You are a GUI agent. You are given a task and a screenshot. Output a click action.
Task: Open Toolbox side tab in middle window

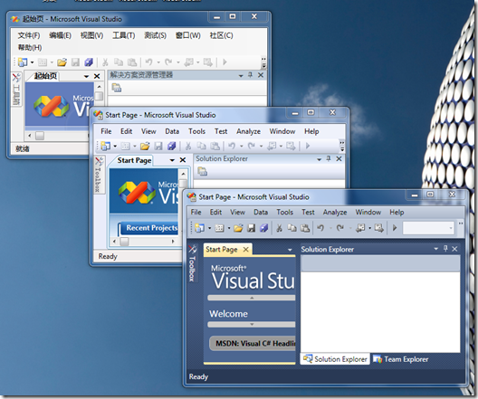98,175
